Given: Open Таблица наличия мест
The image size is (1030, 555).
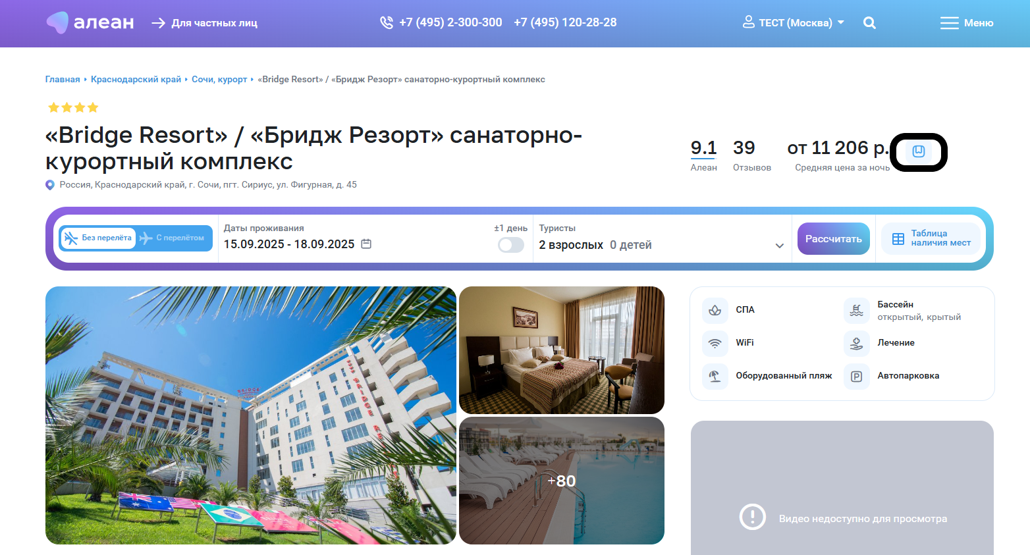Looking at the screenshot, I should [931, 238].
